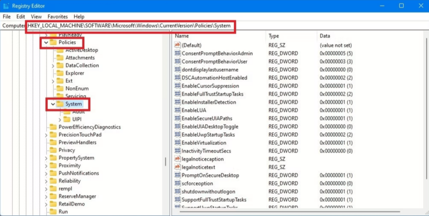
Task: Open the Help menu
Action: click(x=79, y=17)
